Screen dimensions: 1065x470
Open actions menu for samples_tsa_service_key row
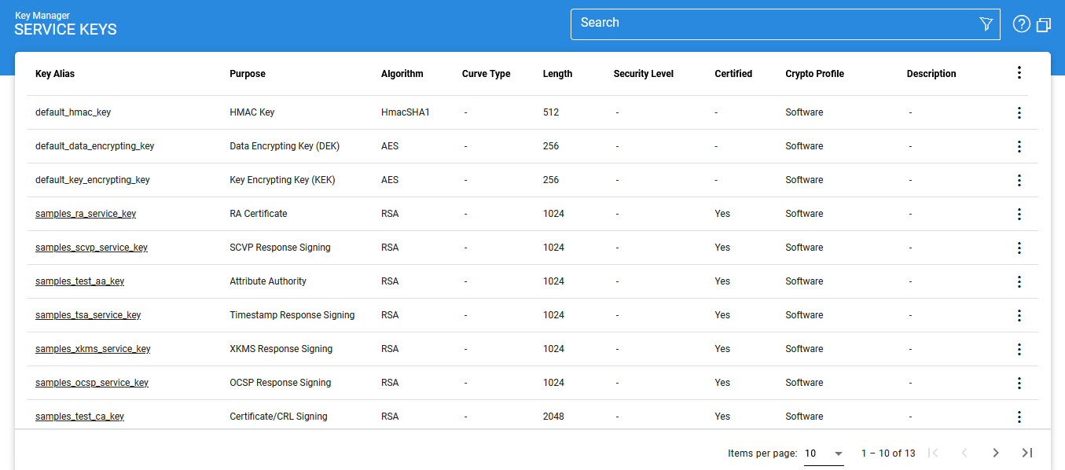point(1019,315)
